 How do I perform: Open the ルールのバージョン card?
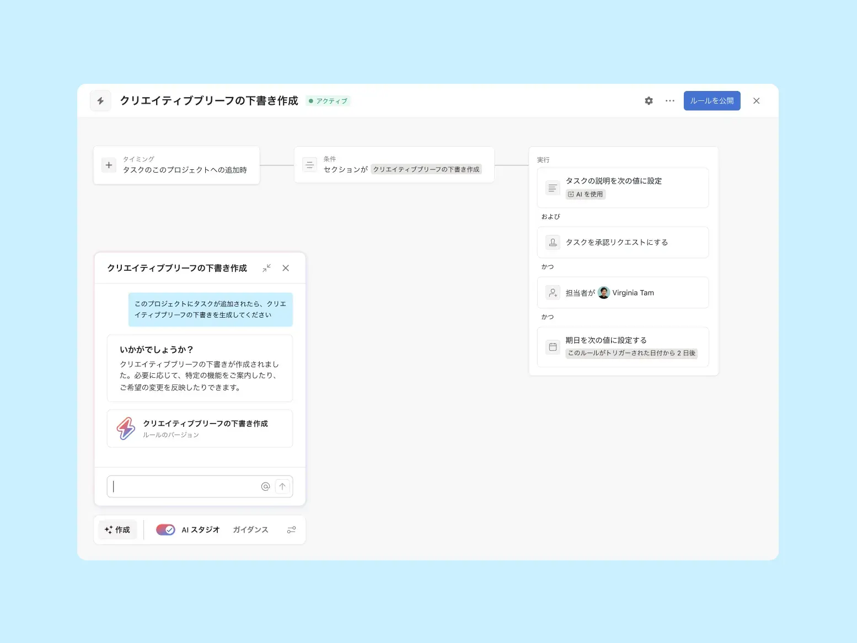click(200, 428)
